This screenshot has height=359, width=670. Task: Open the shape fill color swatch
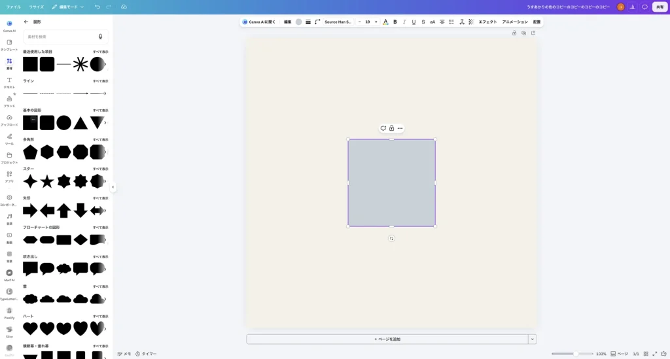[298, 22]
